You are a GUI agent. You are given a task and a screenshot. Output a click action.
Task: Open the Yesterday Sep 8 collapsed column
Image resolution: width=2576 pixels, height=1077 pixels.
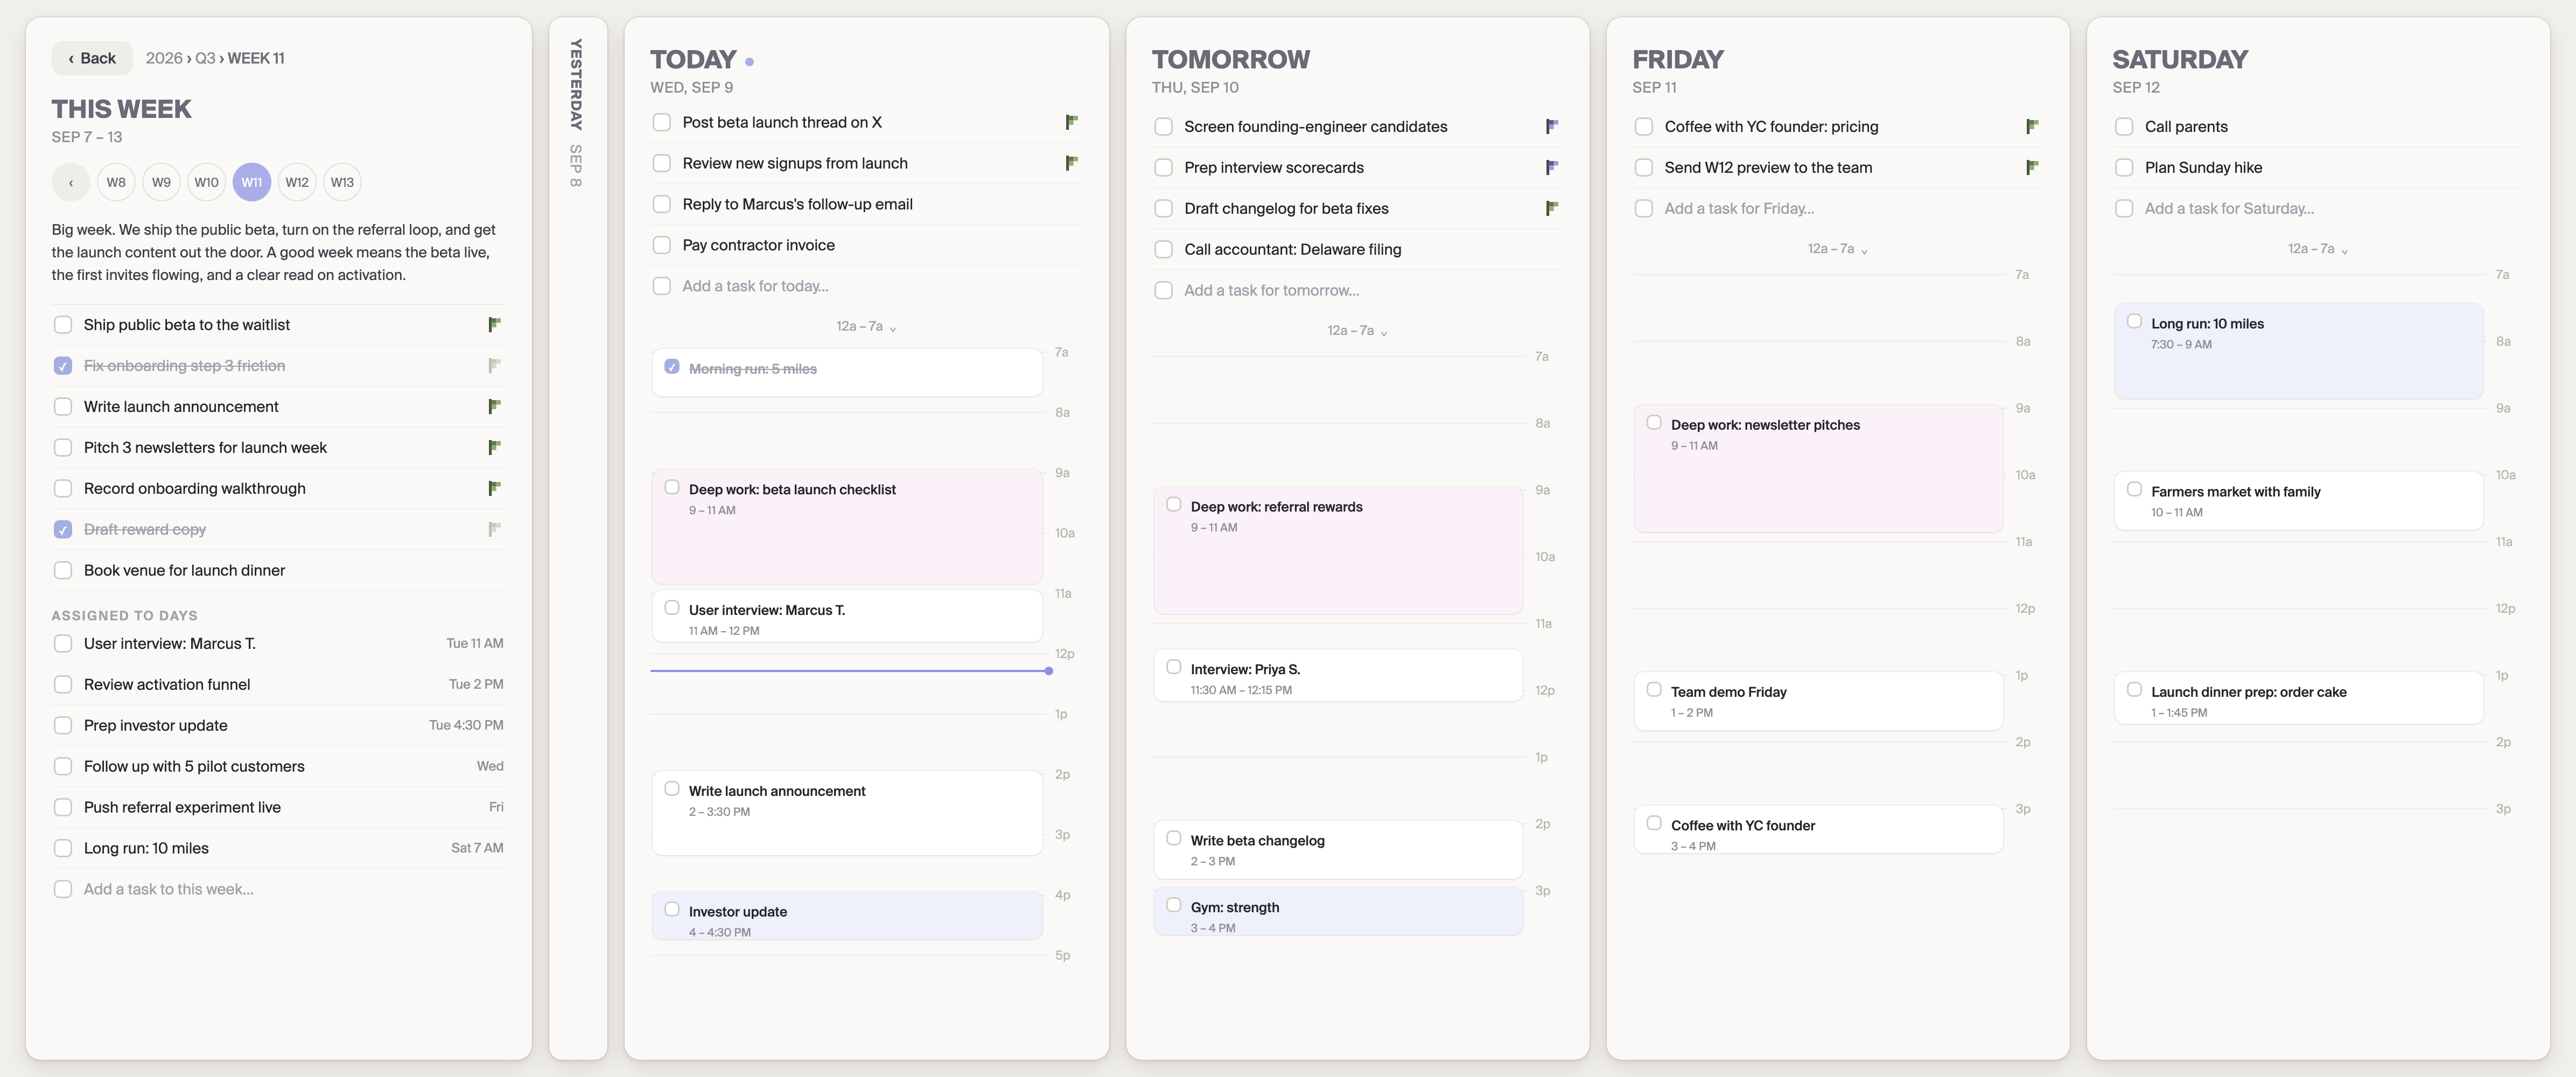point(577,113)
